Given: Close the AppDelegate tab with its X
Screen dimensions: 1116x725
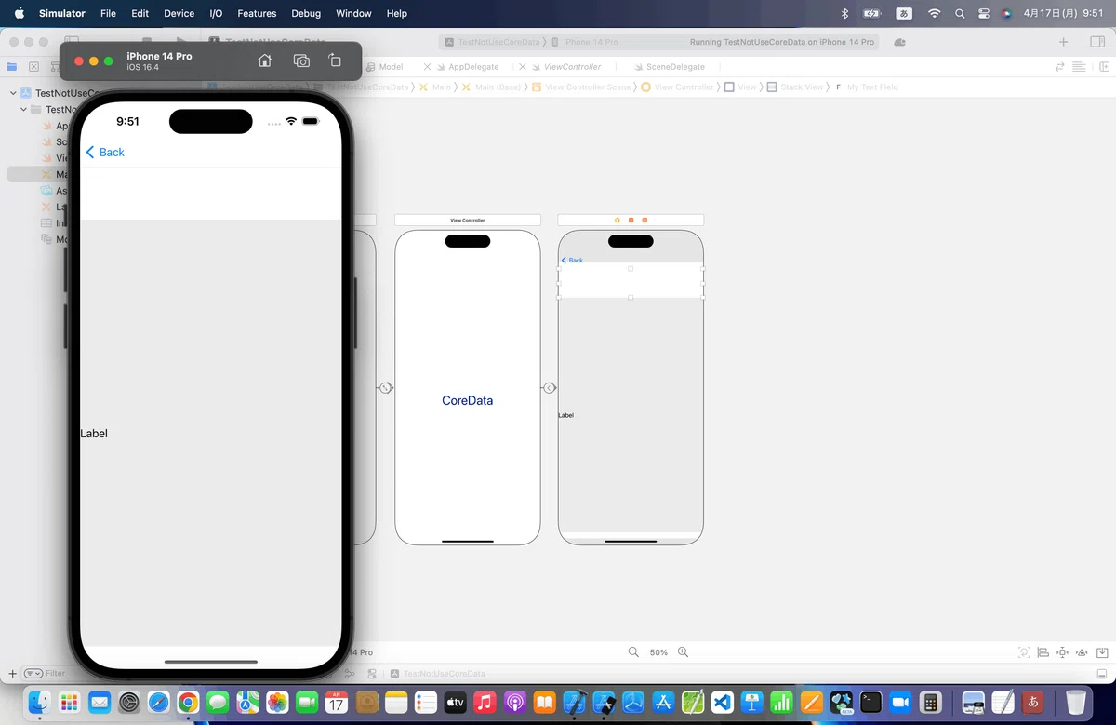Looking at the screenshot, I should 427,67.
